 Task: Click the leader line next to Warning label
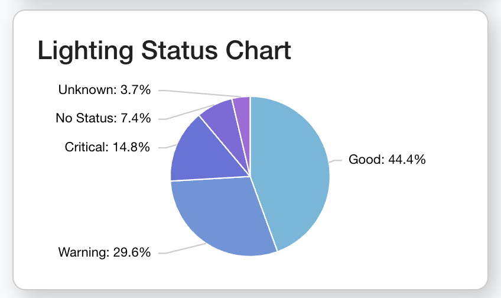[183, 248]
